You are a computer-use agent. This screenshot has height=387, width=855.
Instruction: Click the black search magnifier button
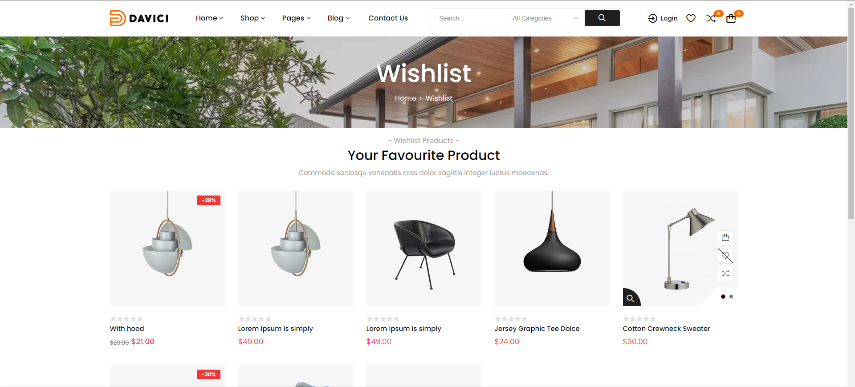click(602, 18)
